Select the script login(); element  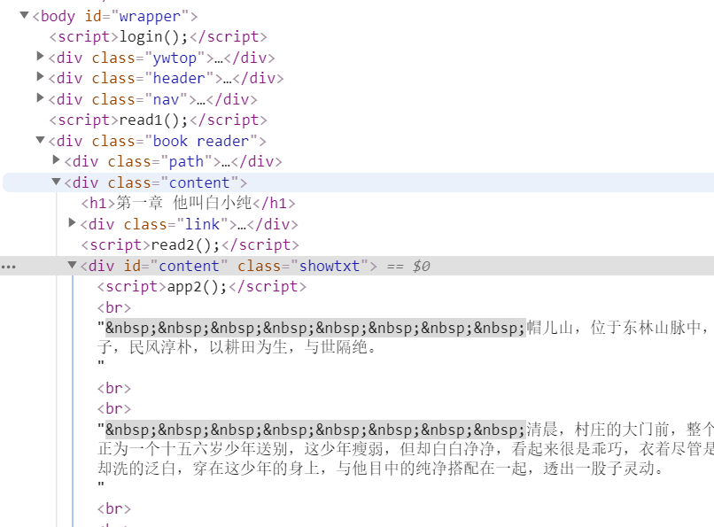coord(158,37)
